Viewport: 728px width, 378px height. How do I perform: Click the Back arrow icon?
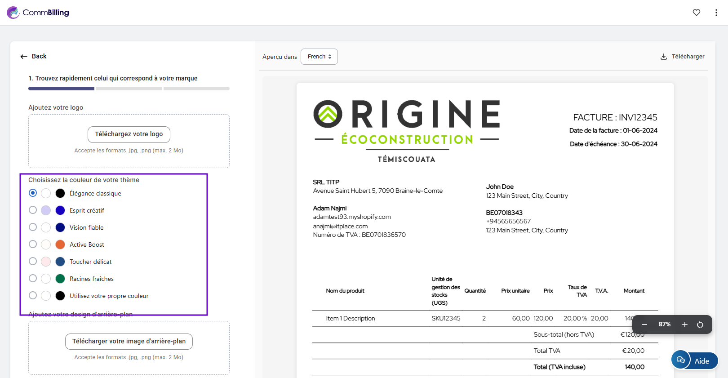point(24,57)
